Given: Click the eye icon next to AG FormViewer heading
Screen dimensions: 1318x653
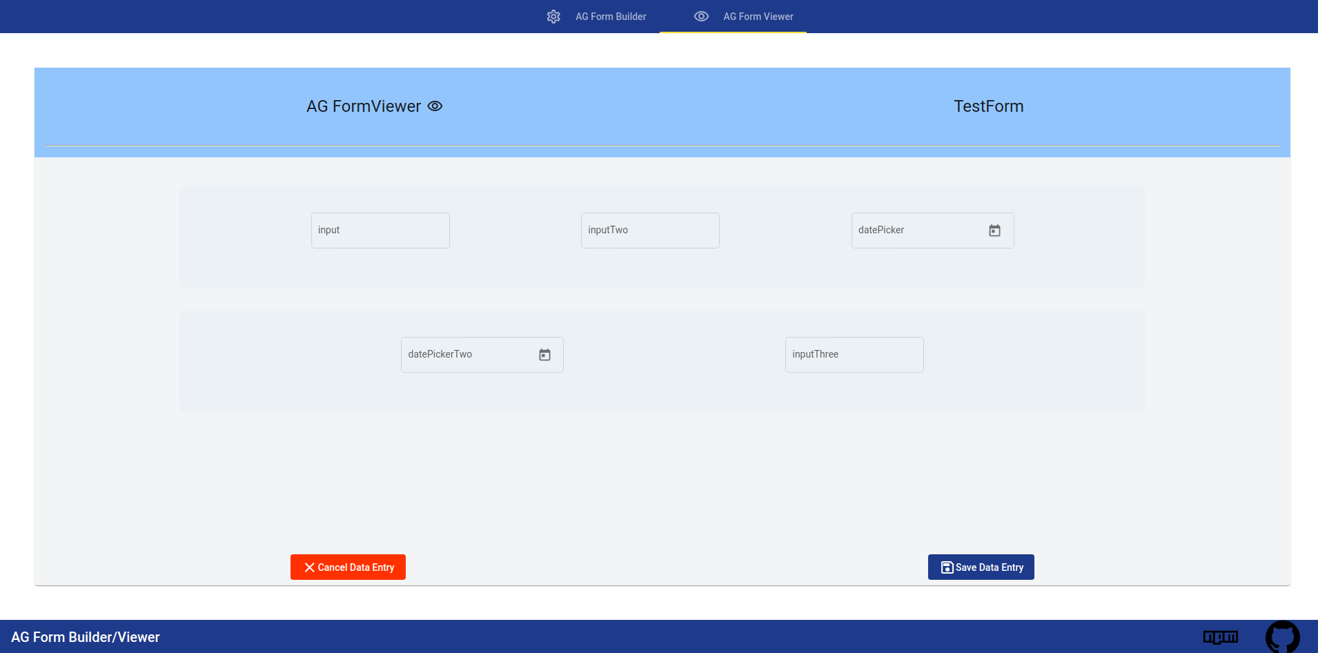Looking at the screenshot, I should 435,106.
